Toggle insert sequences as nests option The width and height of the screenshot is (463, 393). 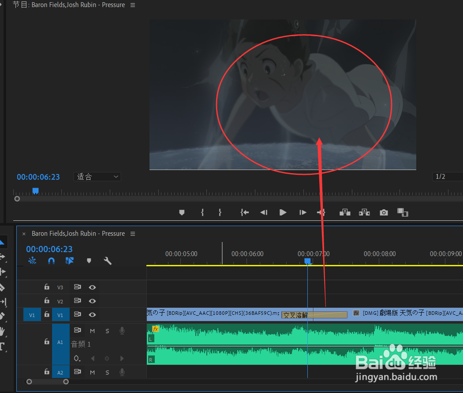tap(32, 261)
